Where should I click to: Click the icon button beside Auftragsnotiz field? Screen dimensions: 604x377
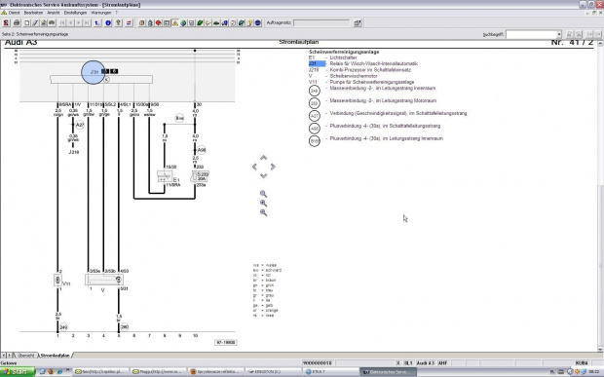point(358,23)
